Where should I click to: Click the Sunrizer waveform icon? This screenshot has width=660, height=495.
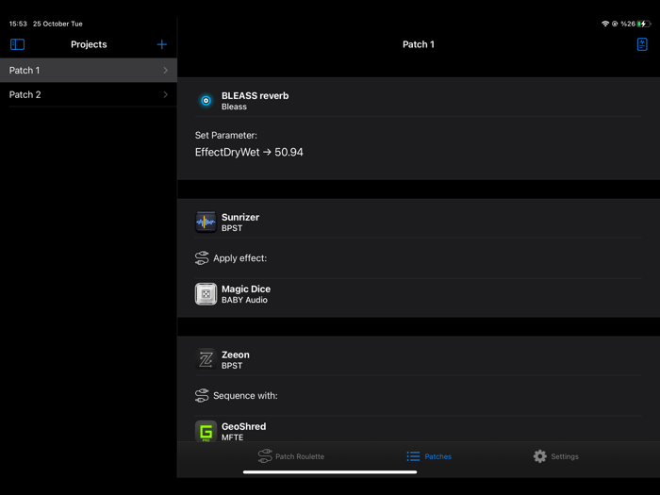[206, 222]
